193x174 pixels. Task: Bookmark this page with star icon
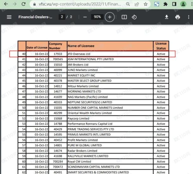(x=146, y=4)
